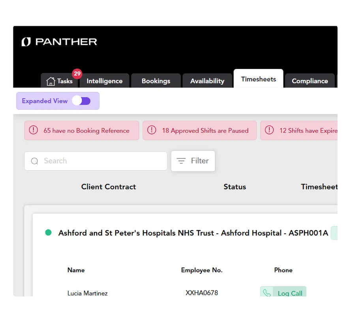Click the home icon on the Tasks tab
This screenshot has height=320, width=345.
51,81
